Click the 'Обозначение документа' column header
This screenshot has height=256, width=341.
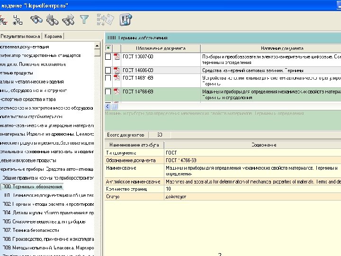point(161,48)
